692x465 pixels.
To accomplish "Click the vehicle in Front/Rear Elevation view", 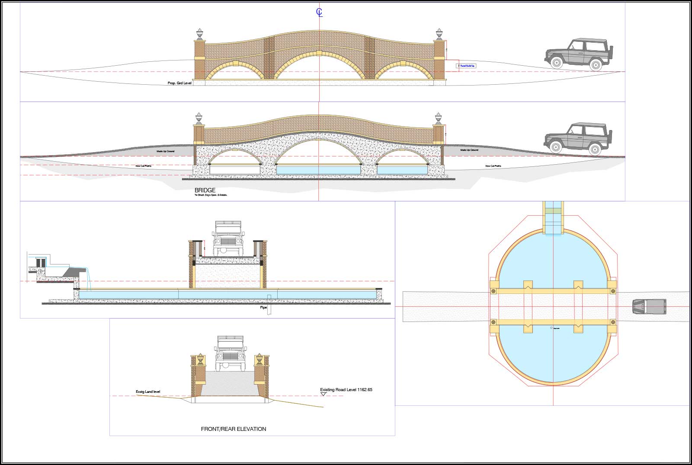I will (228, 353).
